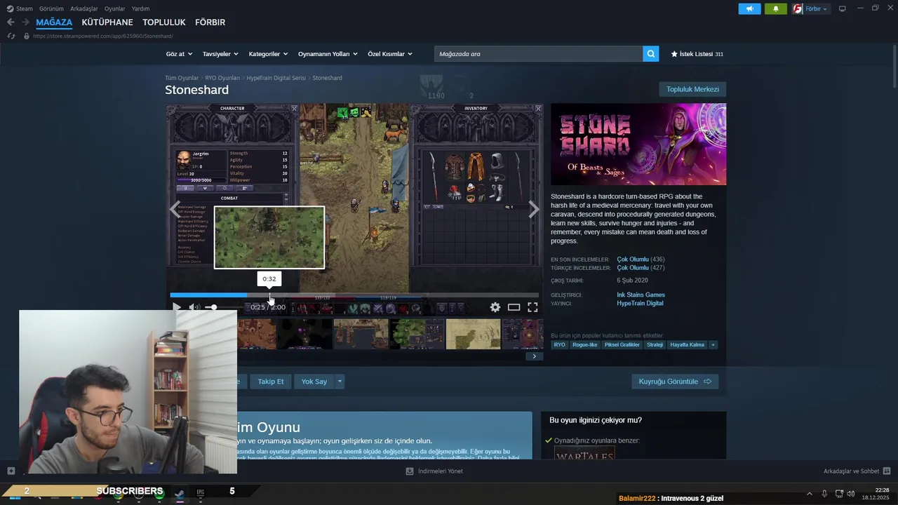This screenshot has width=898, height=505.
Task: Select the green forest screenshot thumbnail
Action: [x=417, y=334]
